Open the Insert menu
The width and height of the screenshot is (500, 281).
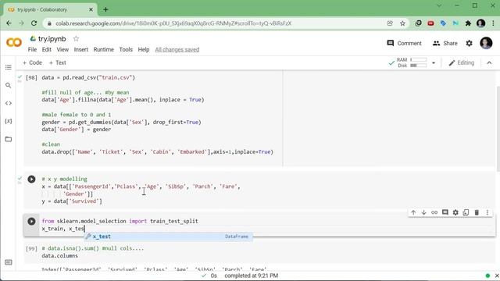click(81, 50)
